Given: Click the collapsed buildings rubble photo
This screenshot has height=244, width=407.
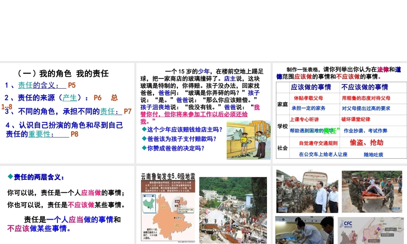Looking at the screenshot, I should coord(233,210).
